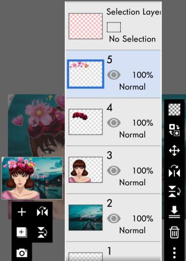
Task: Click the merge layer down arrow icon
Action: click(x=174, y=212)
